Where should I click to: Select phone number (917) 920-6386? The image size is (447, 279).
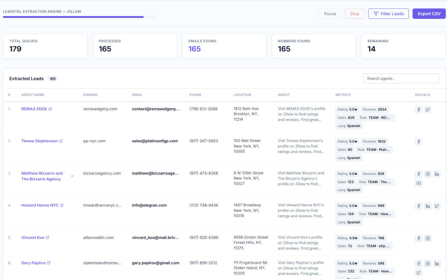pos(204,237)
